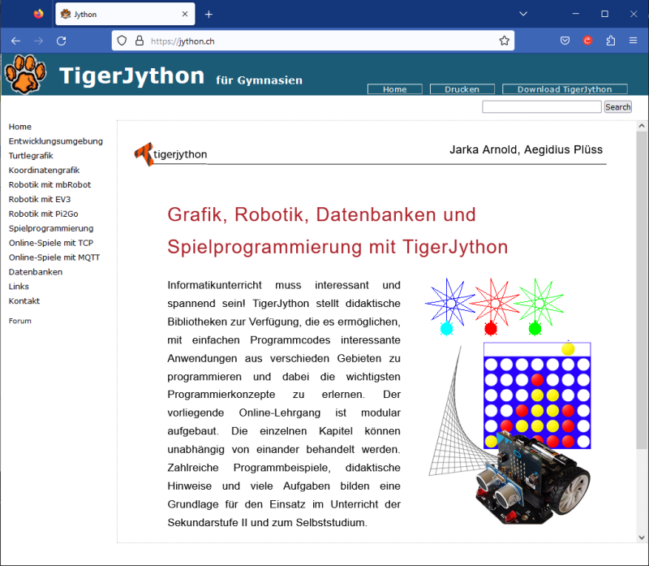Open Links in the sidebar

pyautogui.click(x=19, y=287)
